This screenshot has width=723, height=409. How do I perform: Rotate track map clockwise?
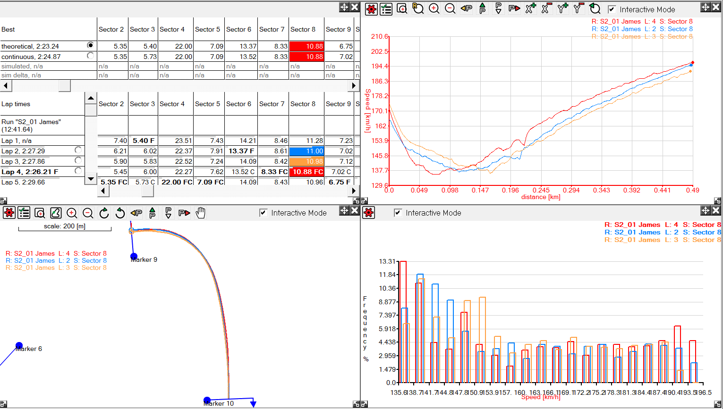(104, 213)
